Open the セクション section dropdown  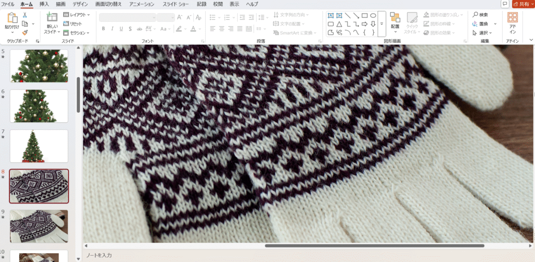click(x=76, y=32)
